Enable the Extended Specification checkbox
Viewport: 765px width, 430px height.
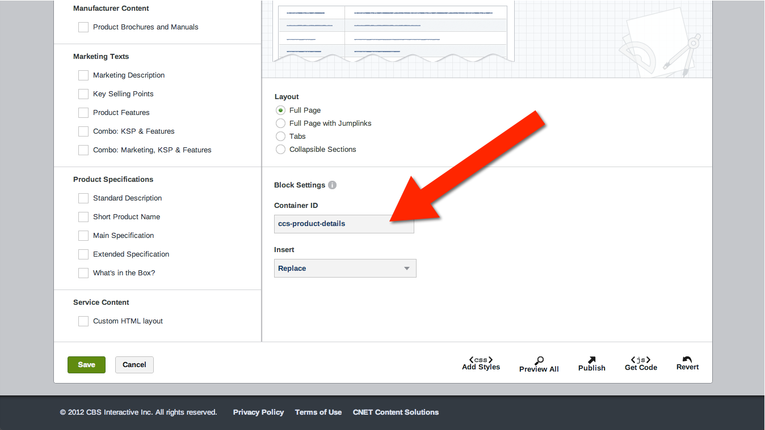[83, 254]
